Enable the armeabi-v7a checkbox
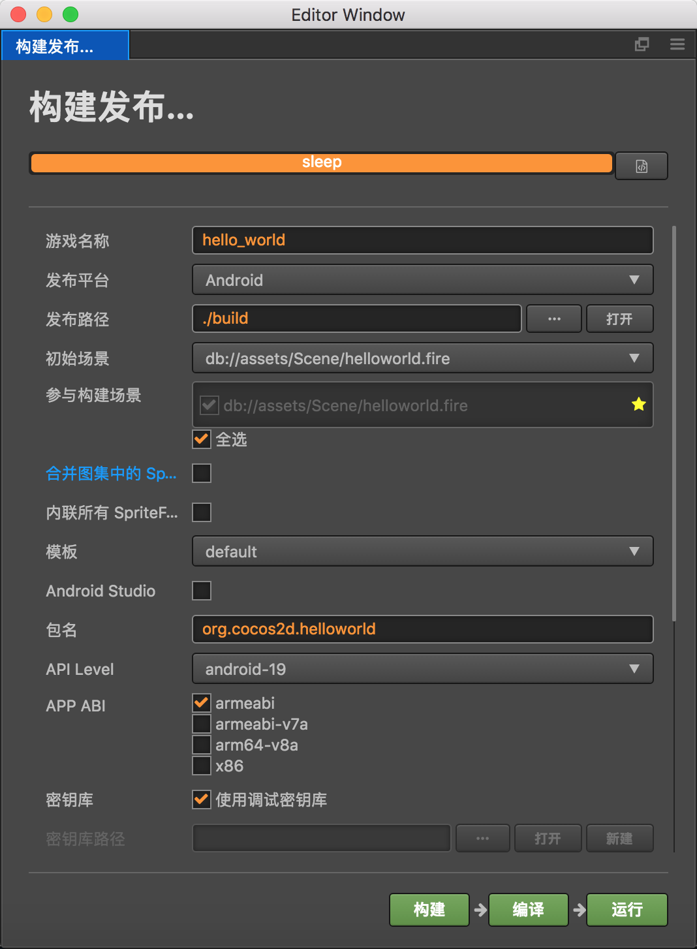697x949 pixels. [x=202, y=724]
